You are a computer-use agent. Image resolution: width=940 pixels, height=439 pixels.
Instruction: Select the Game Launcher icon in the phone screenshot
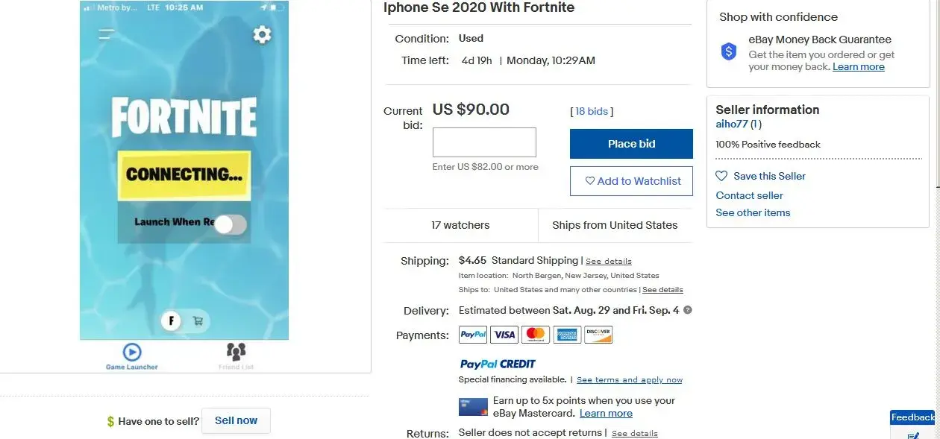click(x=131, y=352)
